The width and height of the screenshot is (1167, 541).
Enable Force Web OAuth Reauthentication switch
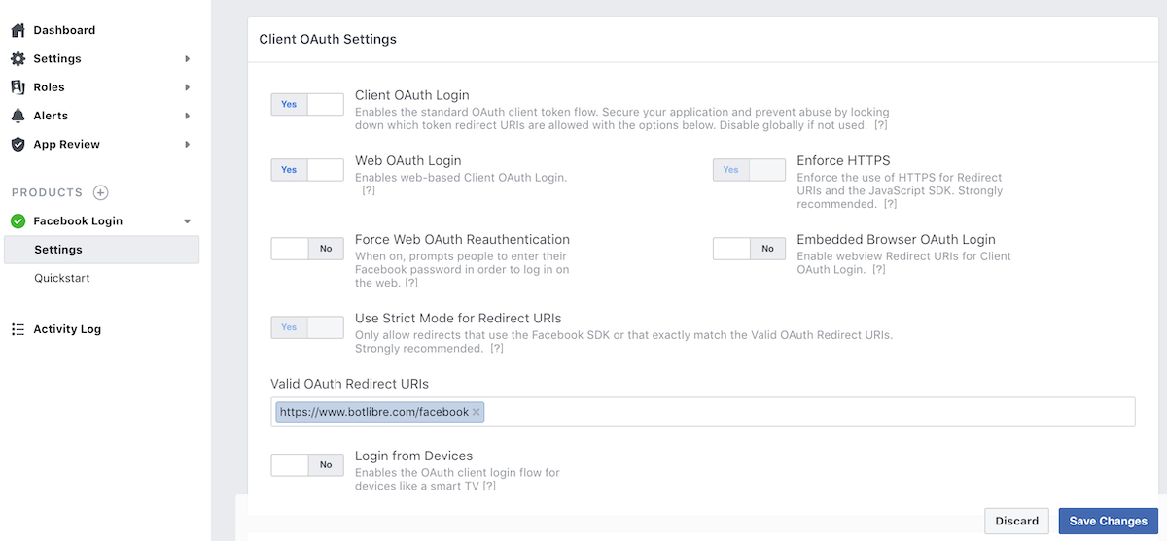[307, 249]
